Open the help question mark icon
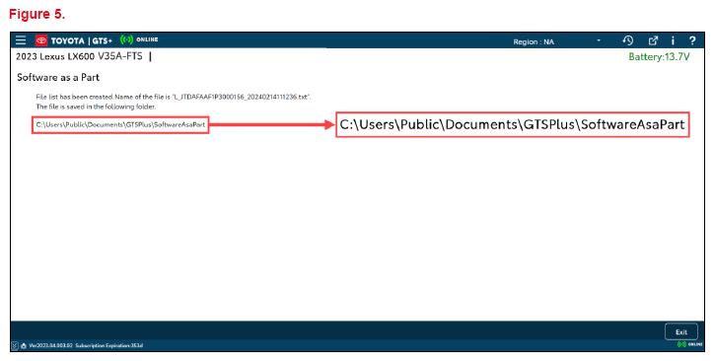This screenshot has height=361, width=714. click(692, 40)
